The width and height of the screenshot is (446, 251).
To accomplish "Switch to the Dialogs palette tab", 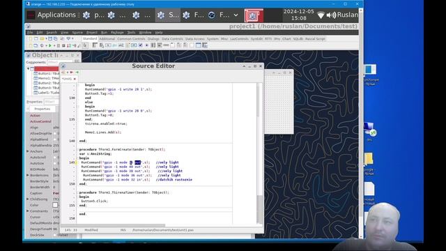I will [153, 39].
